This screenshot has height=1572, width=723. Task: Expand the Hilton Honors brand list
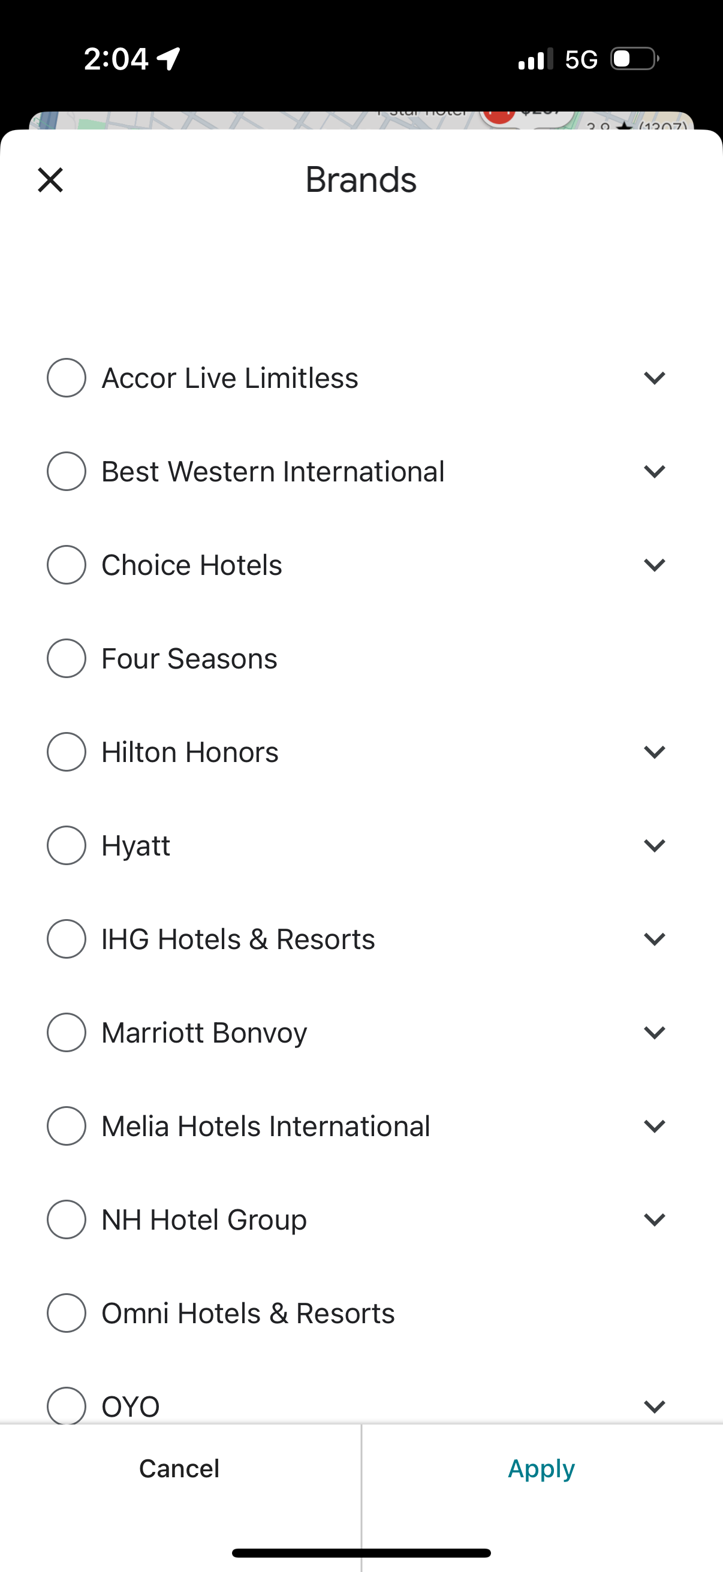tap(654, 752)
